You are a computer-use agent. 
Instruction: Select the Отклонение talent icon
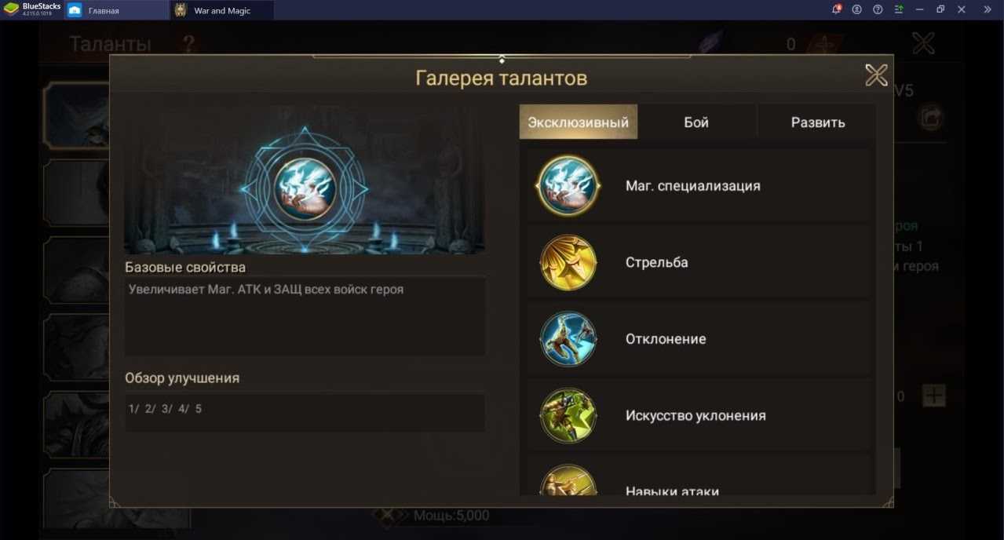click(568, 339)
